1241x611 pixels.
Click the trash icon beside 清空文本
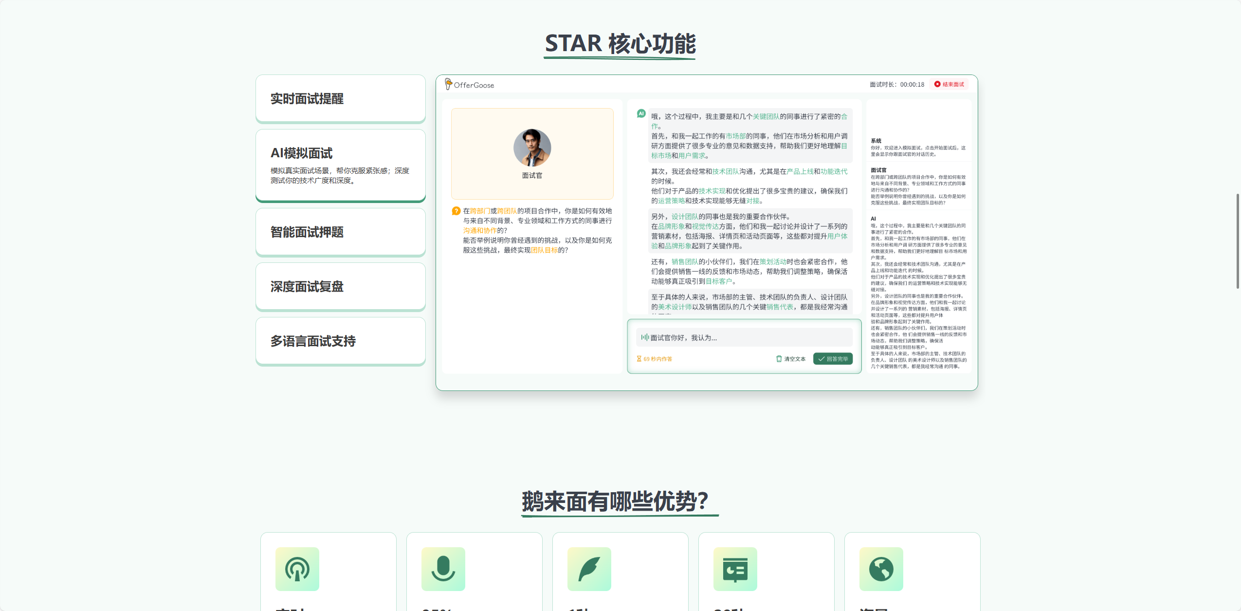(779, 359)
